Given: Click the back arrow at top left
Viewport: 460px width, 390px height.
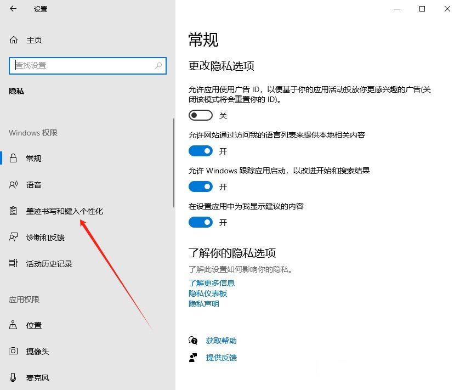Looking at the screenshot, I should point(14,9).
